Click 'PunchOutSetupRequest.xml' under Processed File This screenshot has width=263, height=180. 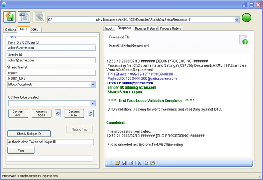[129, 46]
